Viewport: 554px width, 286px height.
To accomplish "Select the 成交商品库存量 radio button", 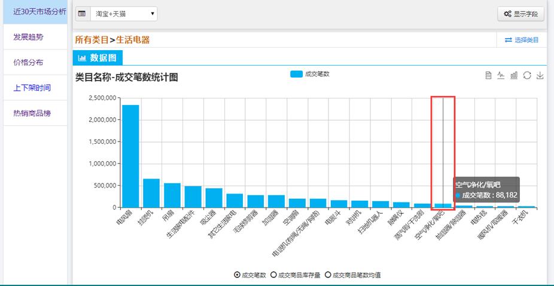I will click(274, 275).
